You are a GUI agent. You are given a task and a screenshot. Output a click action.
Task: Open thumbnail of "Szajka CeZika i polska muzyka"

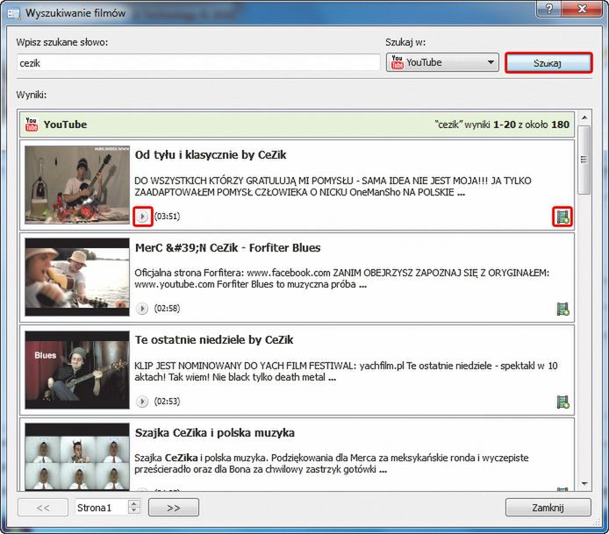pyautogui.click(x=77, y=456)
